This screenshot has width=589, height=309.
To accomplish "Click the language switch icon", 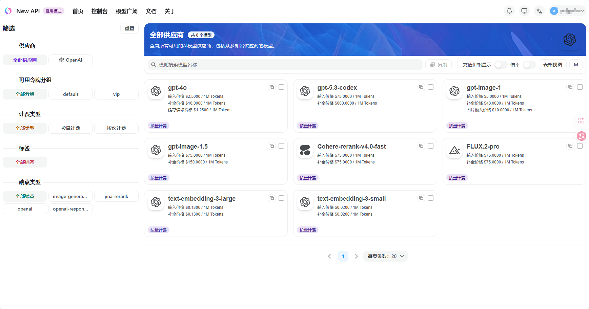I will coord(539,10).
